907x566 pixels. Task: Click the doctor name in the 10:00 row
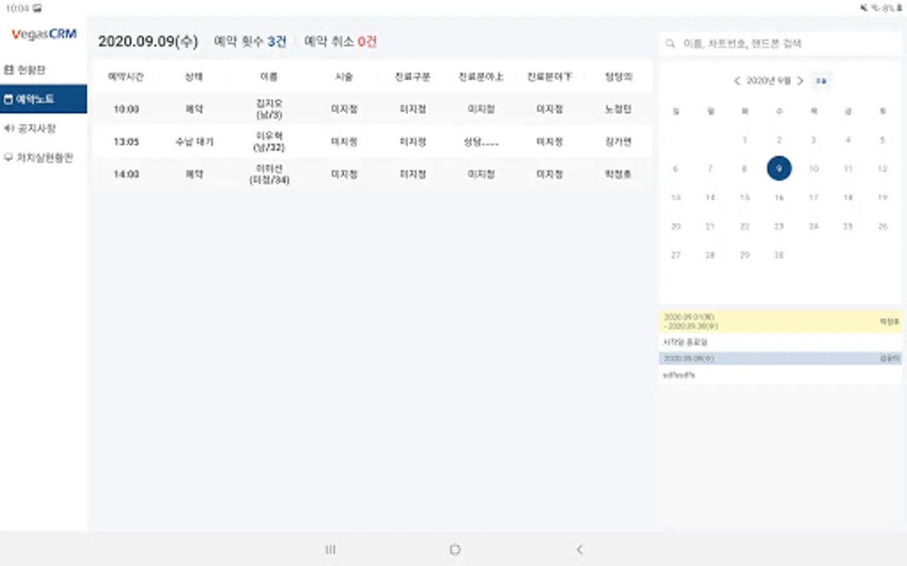(619, 109)
